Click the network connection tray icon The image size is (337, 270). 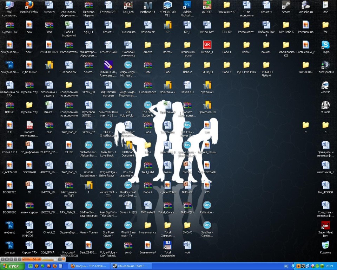[308, 266]
